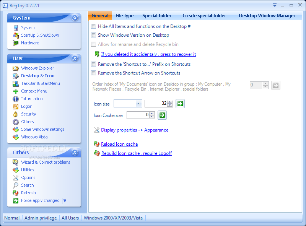This screenshot has height=226, width=306.
Task: Click the RegToy app icon in title bar
Action: pyautogui.click(x=5, y=6)
